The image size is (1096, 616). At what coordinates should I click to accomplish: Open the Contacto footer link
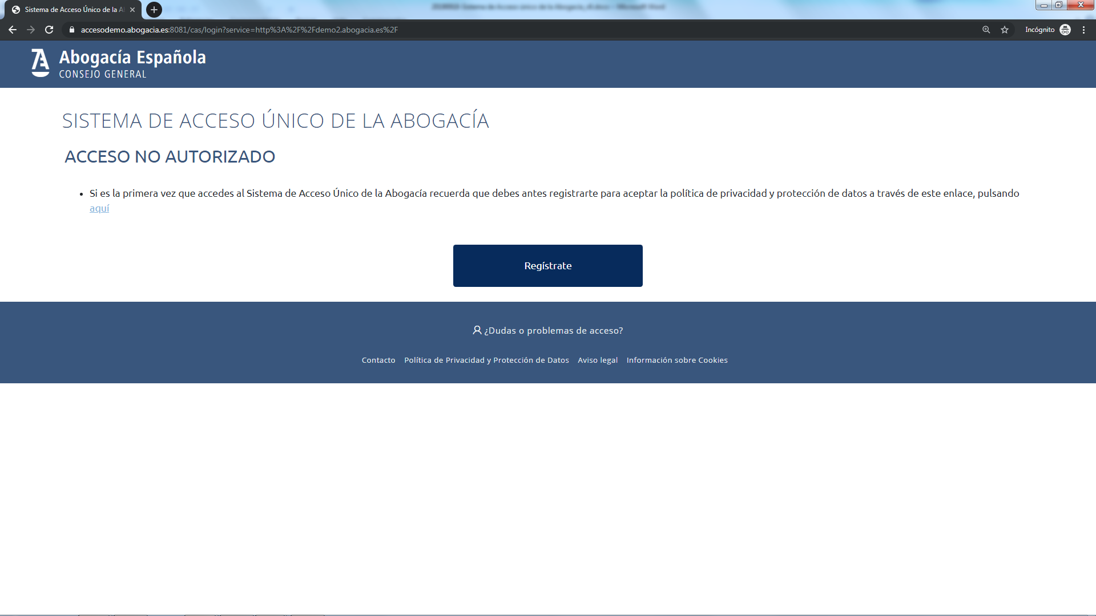(x=378, y=360)
